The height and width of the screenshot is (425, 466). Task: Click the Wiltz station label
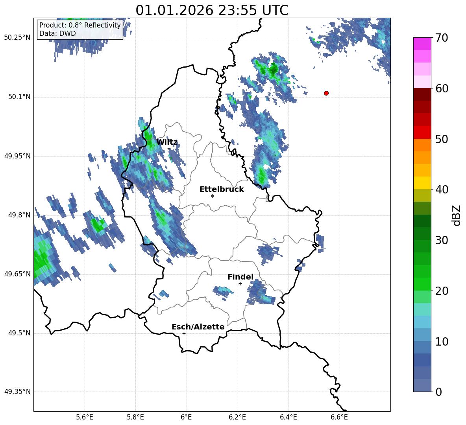pos(167,142)
